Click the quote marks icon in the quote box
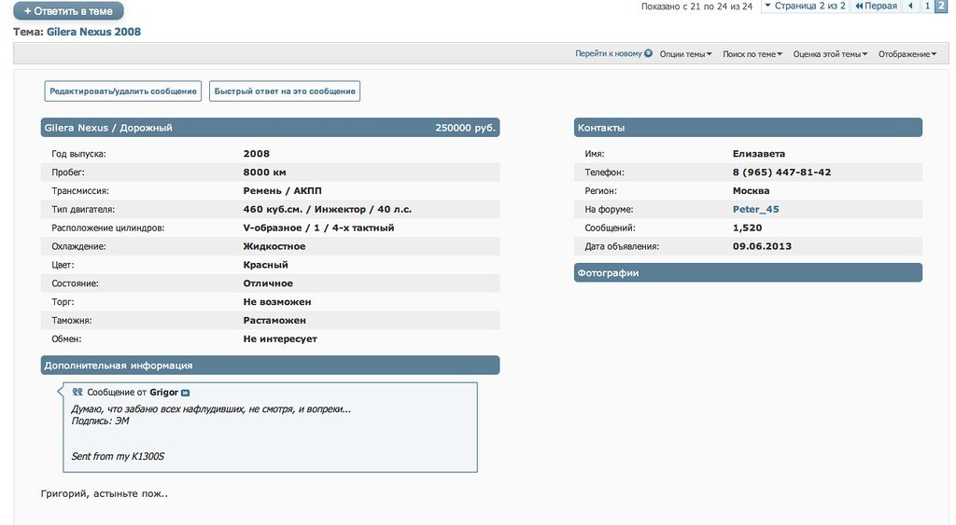The height and width of the screenshot is (525, 956). tap(77, 393)
